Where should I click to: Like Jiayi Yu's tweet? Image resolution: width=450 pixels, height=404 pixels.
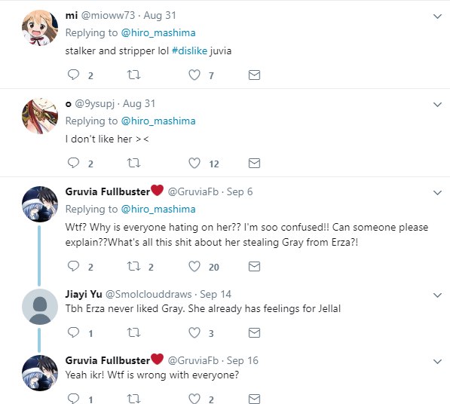[x=194, y=332]
